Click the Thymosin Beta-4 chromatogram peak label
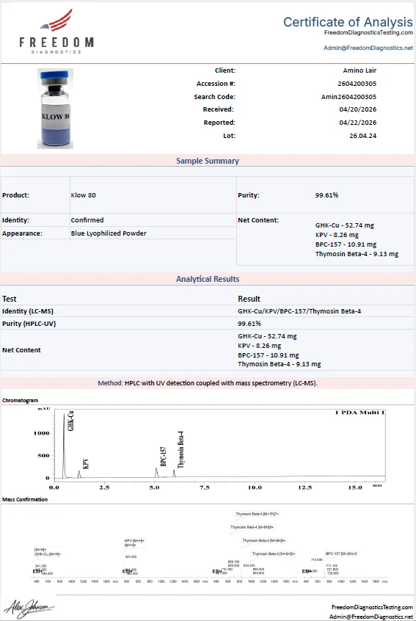 180,449
